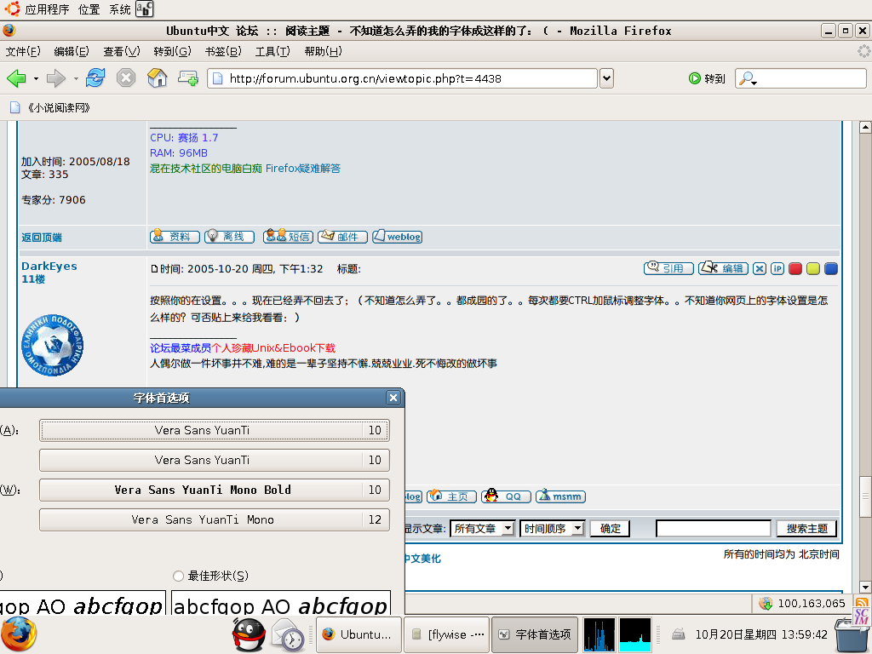This screenshot has height=654, width=872.
Task: Open the 编辑(E) menu
Action: pos(72,51)
